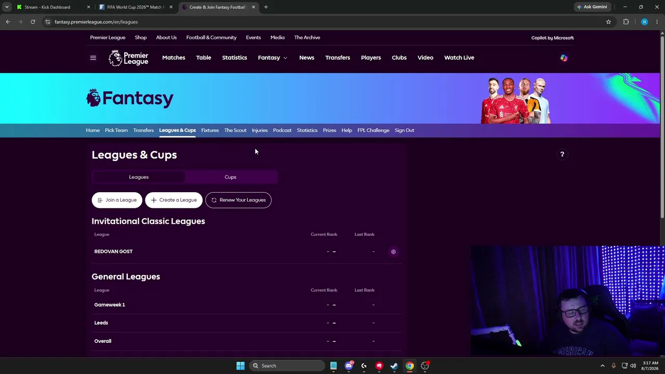The width and height of the screenshot is (665, 374).
Task: Open the Copilot by Microsoft icon
Action: click(x=564, y=58)
